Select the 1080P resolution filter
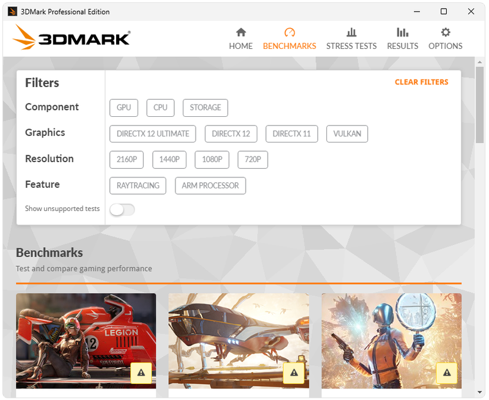The width and height of the screenshot is (489, 400). [x=212, y=160]
